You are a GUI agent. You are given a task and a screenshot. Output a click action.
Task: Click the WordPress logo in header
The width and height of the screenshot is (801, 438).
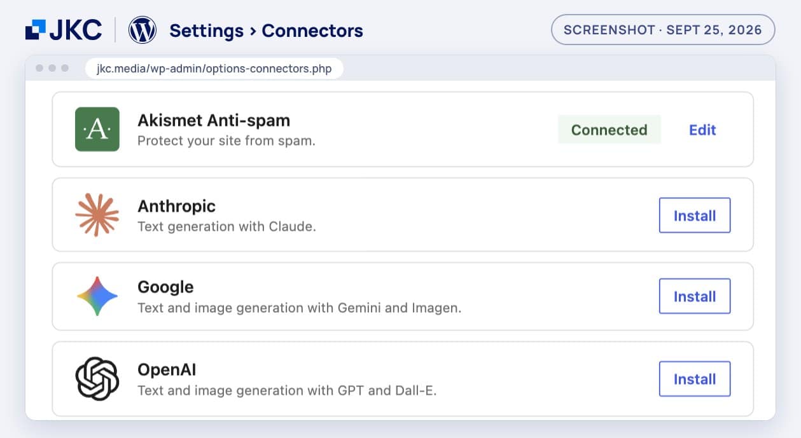(x=143, y=30)
